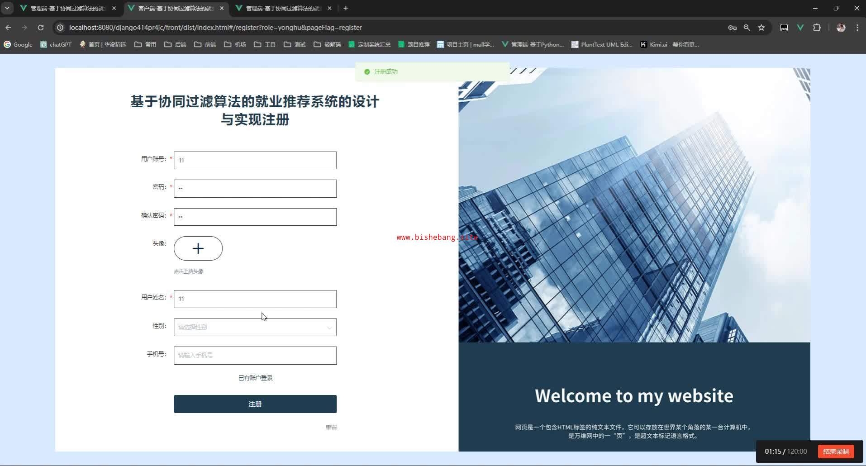
Task: Bookmark this page with the star
Action: pos(761,28)
